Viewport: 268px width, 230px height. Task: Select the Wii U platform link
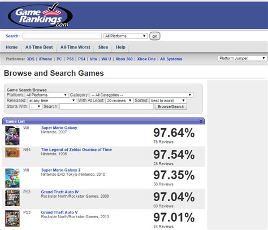tap(106, 59)
